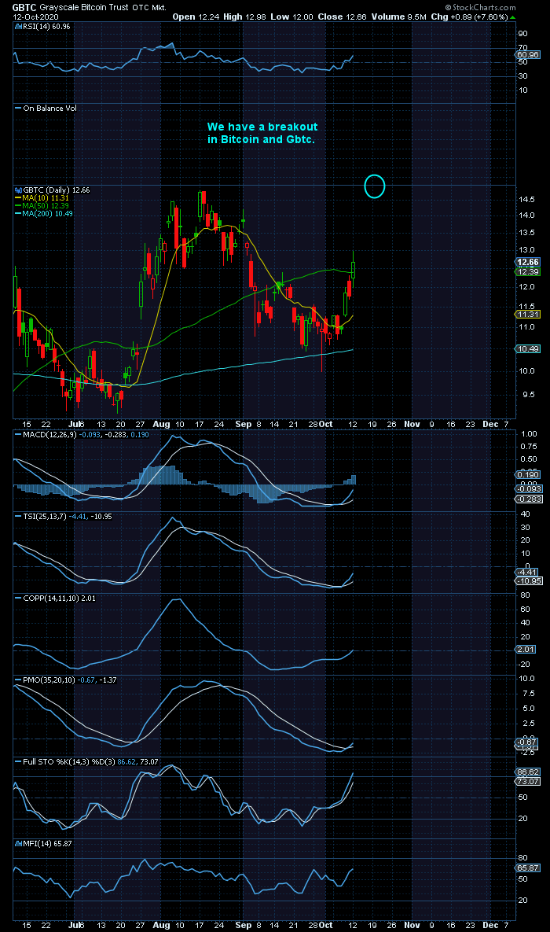Click the green 12.39 price tag on the axis
The height and width of the screenshot is (932, 550).
pyautogui.click(x=528, y=271)
